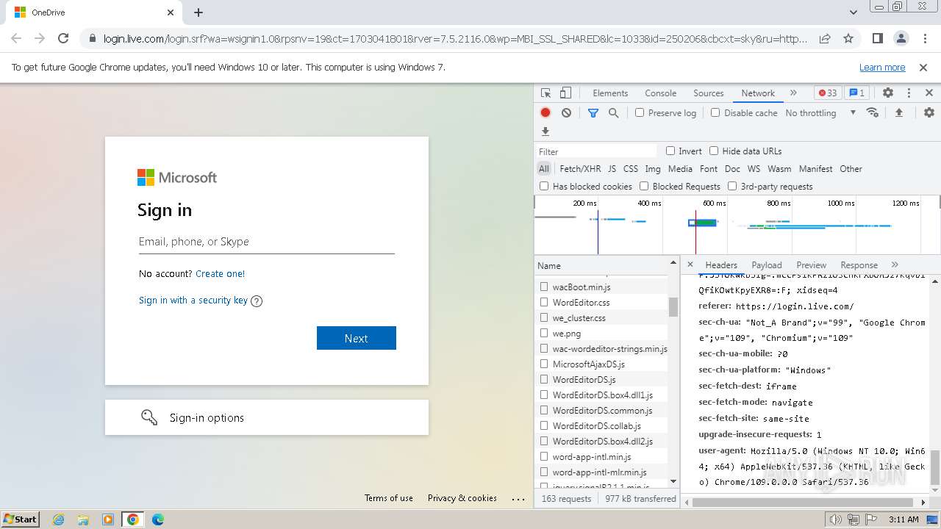The height and width of the screenshot is (529, 941).
Task: Close the DevTools panel
Action: [929, 93]
